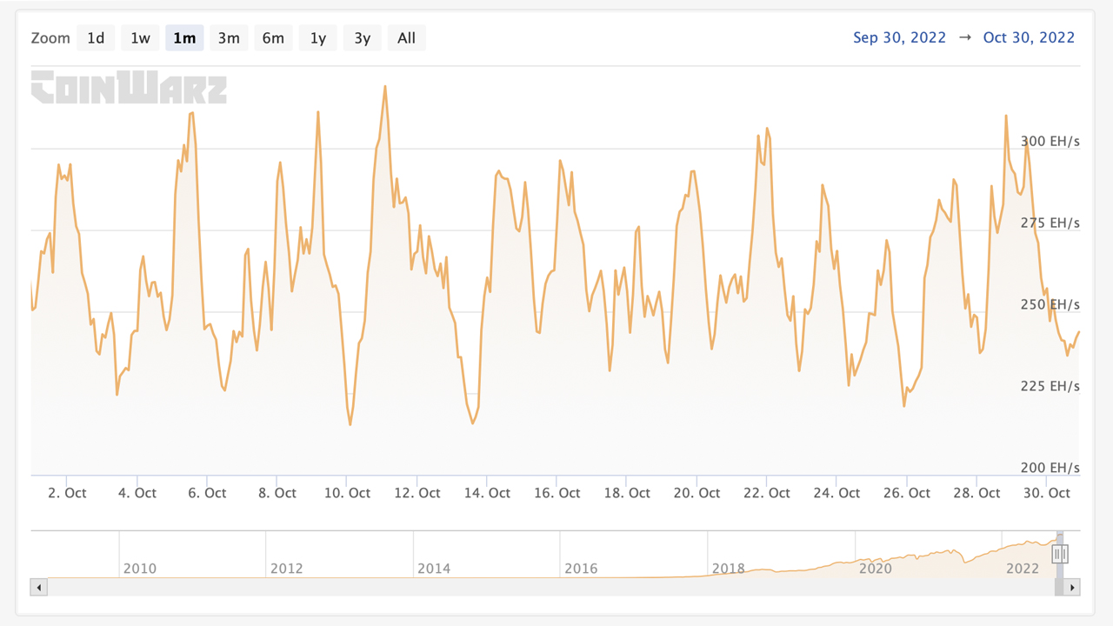This screenshot has width=1113, height=626.
Task: Click 2014 in the navigator timeline
Action: (434, 569)
